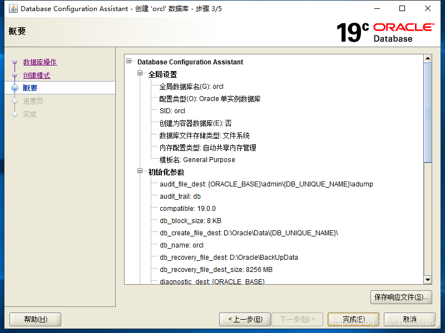445x333 pixels.
Task: Click the scrollbar down arrow
Action: click(428, 280)
